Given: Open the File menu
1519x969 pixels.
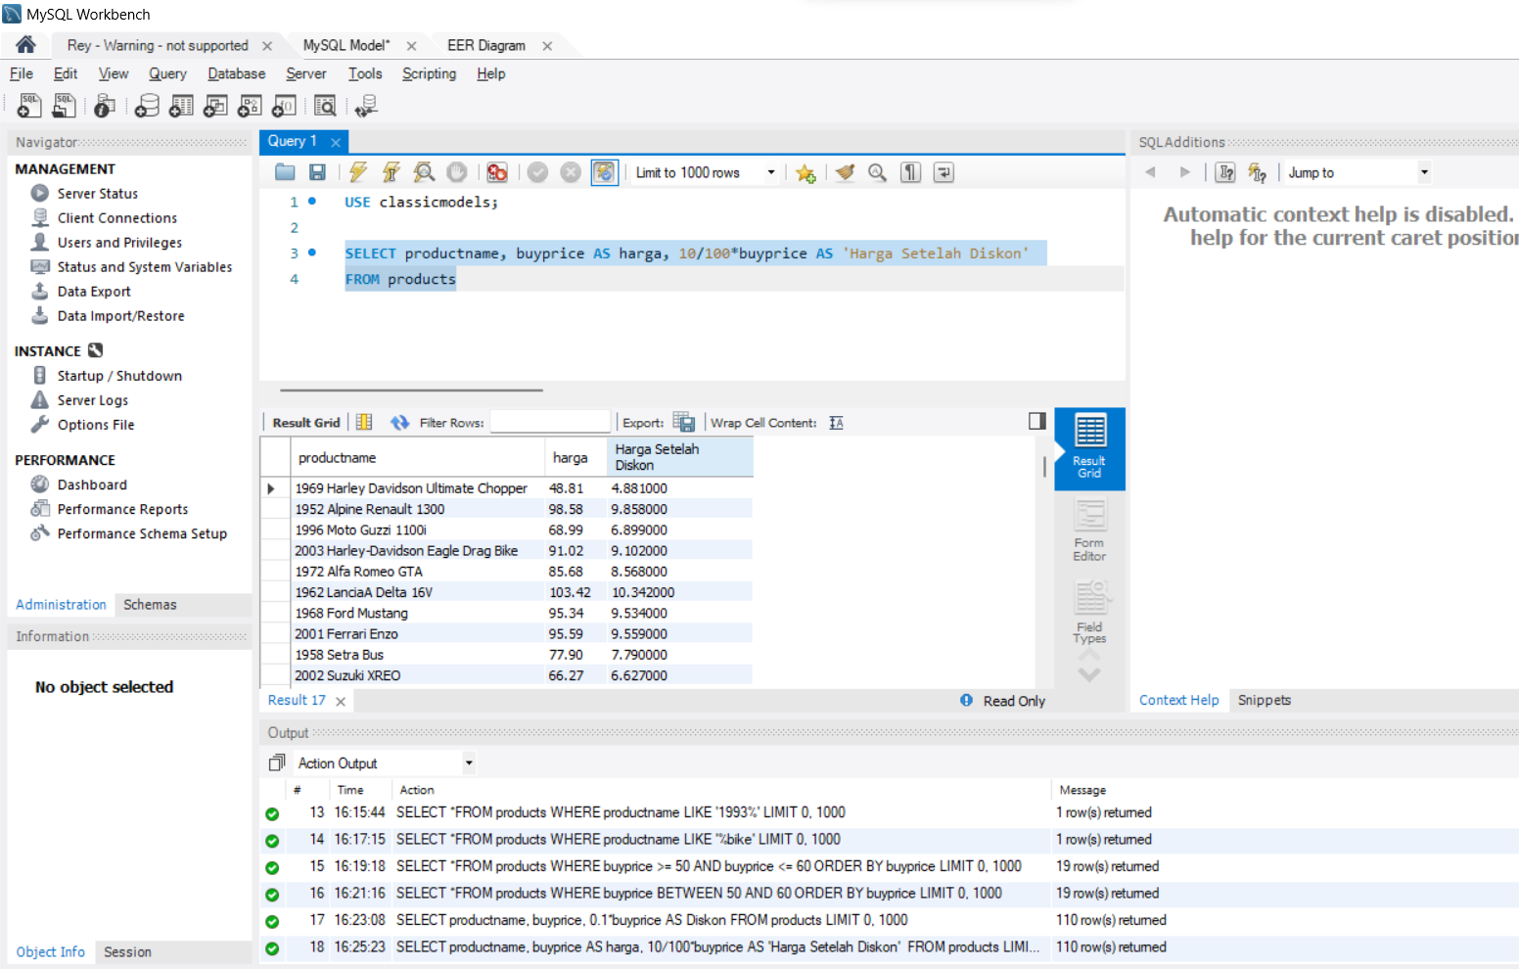Looking at the screenshot, I should [x=22, y=73].
